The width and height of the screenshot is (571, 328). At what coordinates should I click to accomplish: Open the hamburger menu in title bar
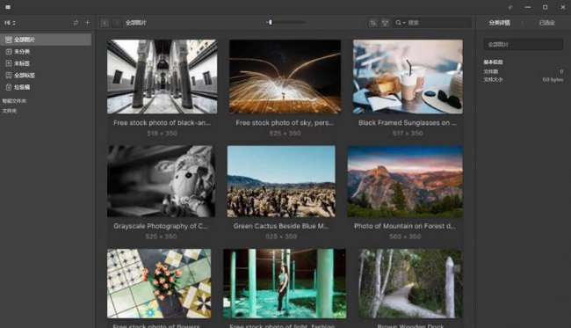click(8, 7)
